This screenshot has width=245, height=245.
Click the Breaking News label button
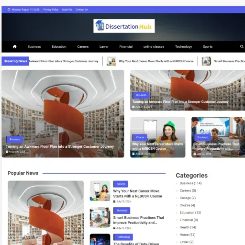(x=15, y=61)
